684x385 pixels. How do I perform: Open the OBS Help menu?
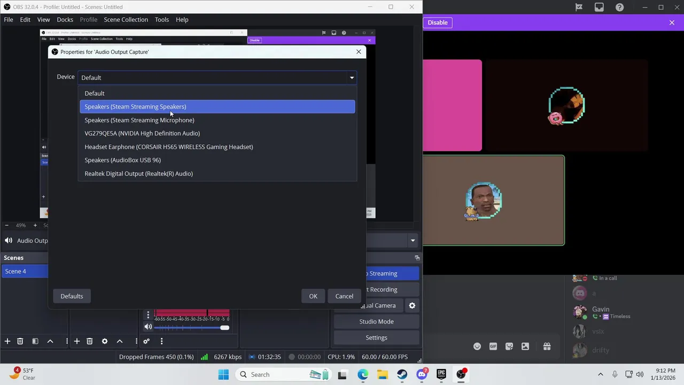click(182, 19)
